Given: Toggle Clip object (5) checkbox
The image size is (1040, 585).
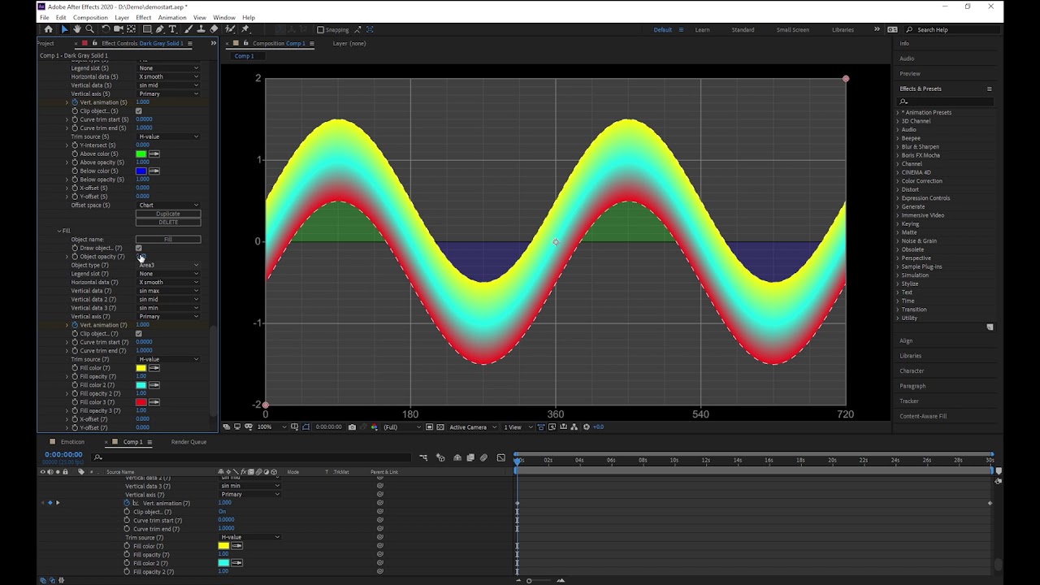Looking at the screenshot, I should pyautogui.click(x=139, y=110).
